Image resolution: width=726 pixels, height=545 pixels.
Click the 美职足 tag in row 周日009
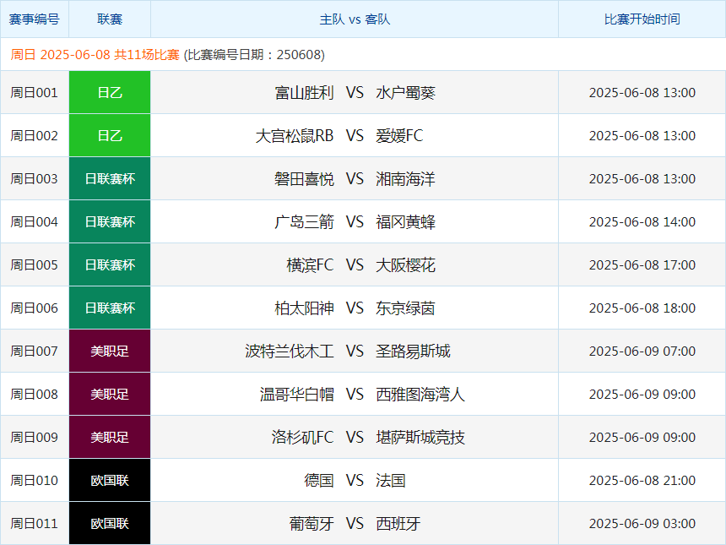110,437
